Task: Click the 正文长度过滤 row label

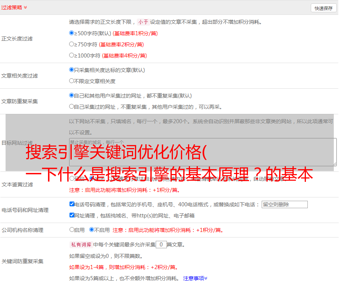Action: (x=17, y=39)
